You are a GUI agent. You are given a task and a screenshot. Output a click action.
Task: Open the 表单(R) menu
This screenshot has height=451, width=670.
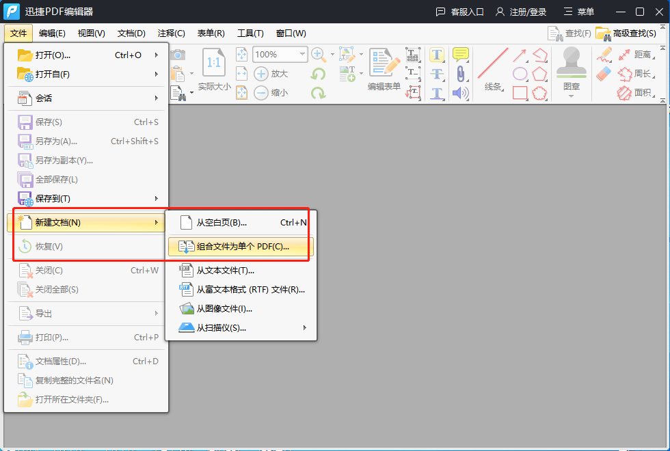tap(211, 33)
